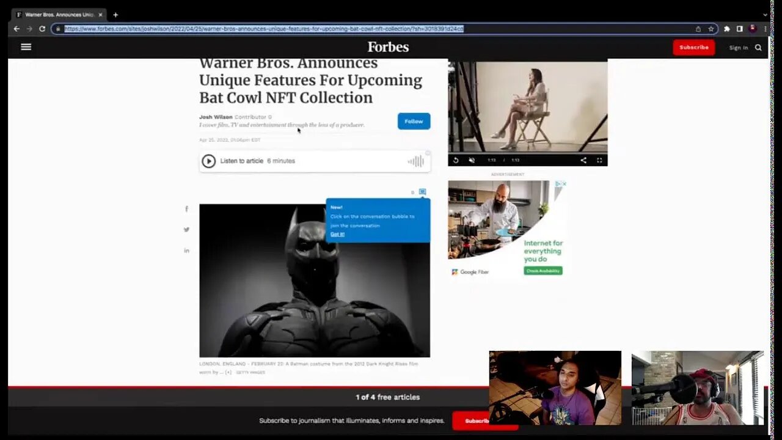782x440 pixels.
Task: Open the Forbes hamburger menu
Action: point(26,46)
